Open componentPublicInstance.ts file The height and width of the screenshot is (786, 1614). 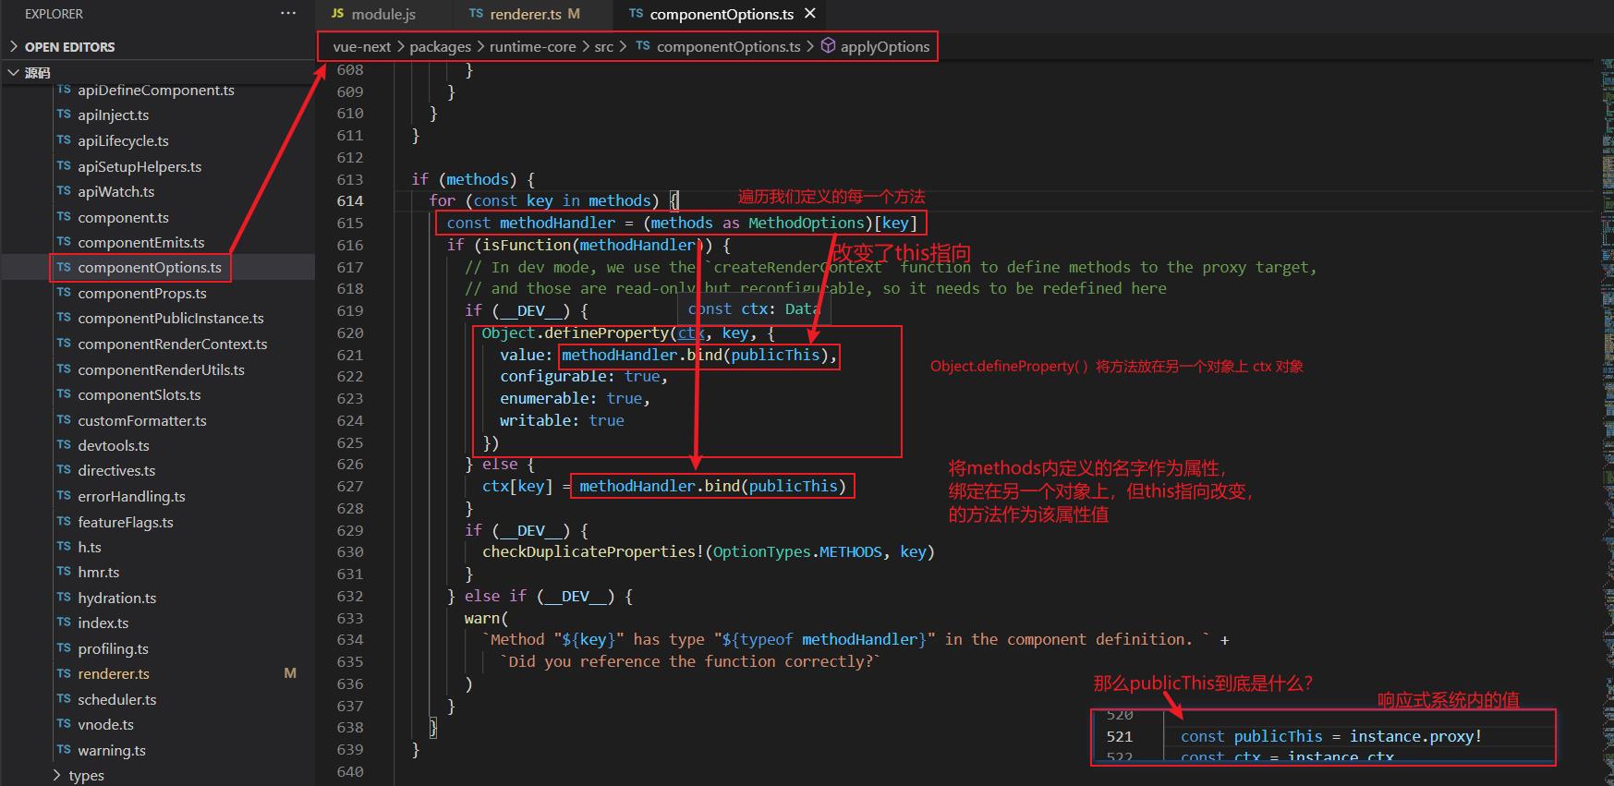170,318
